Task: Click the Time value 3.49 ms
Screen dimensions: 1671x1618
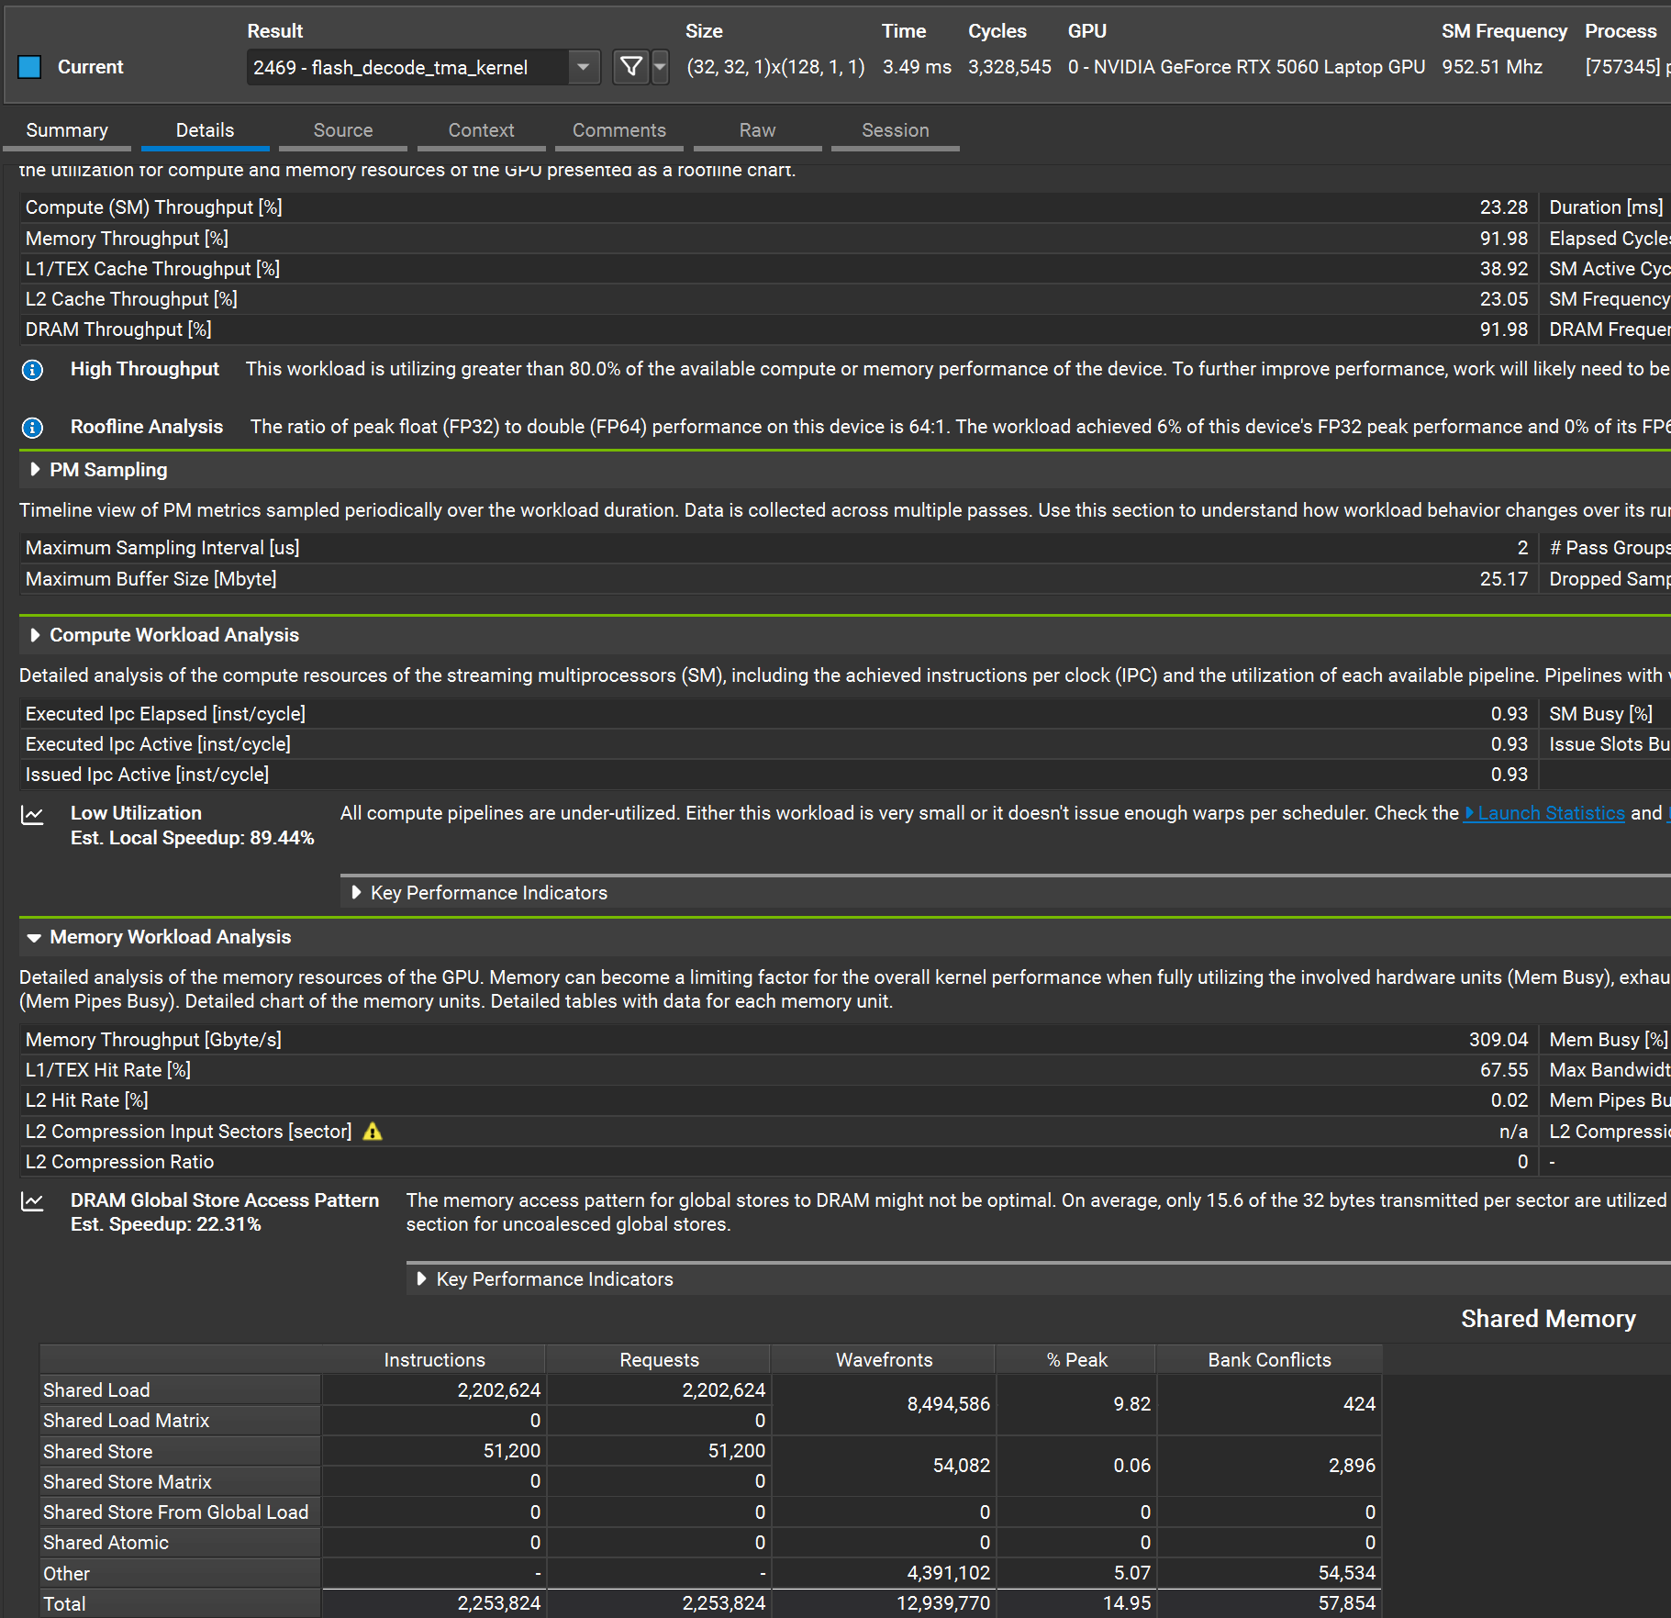Action: 917,67
